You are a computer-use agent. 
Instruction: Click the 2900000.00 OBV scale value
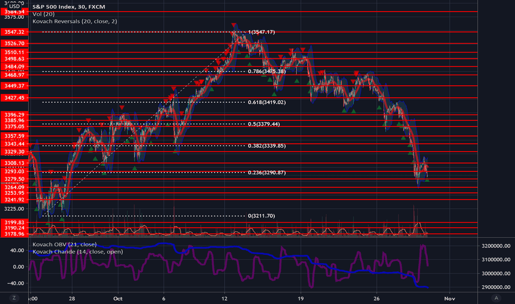point(496,287)
